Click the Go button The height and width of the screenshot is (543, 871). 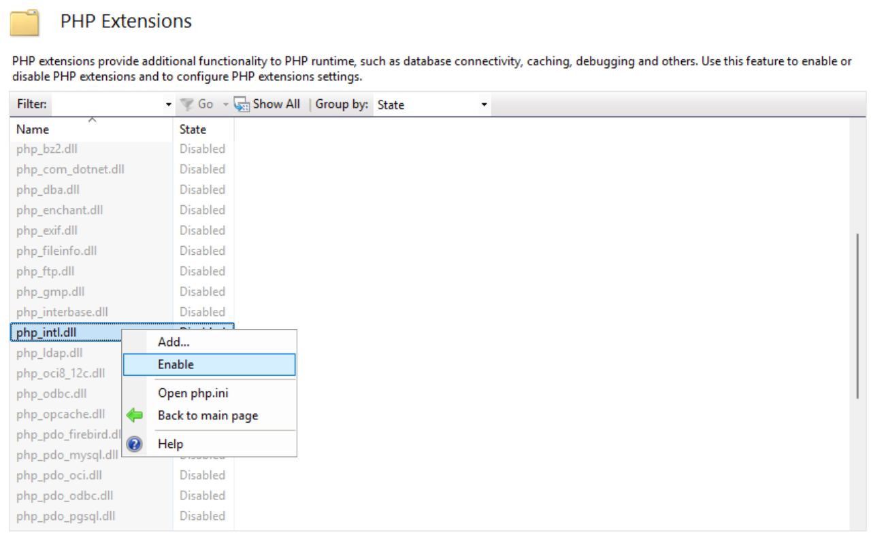coord(197,105)
